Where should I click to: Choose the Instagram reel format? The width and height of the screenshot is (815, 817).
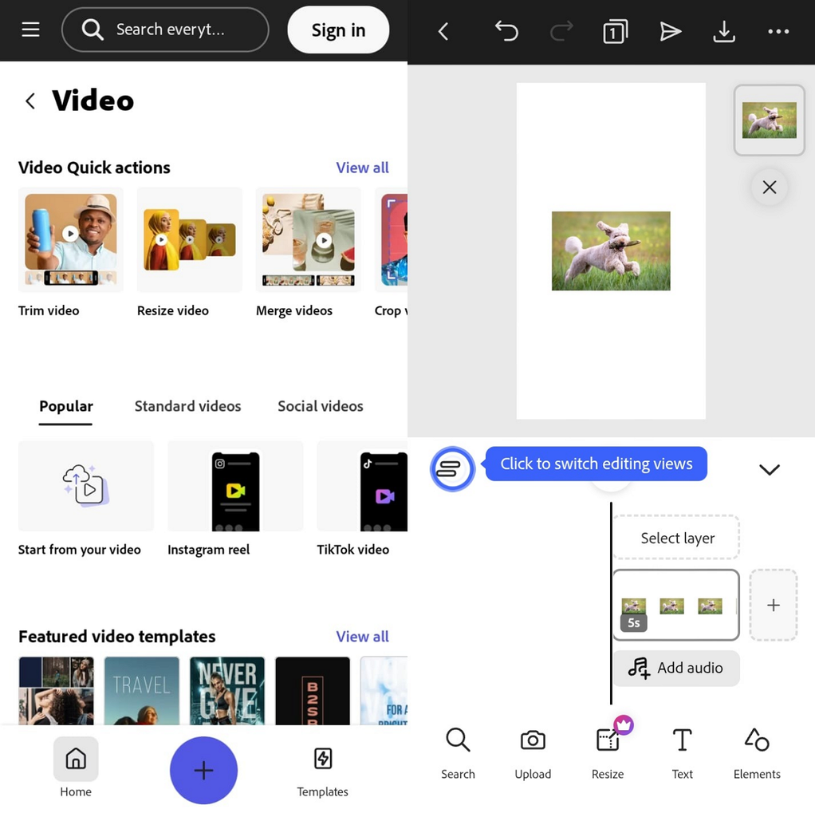(235, 499)
